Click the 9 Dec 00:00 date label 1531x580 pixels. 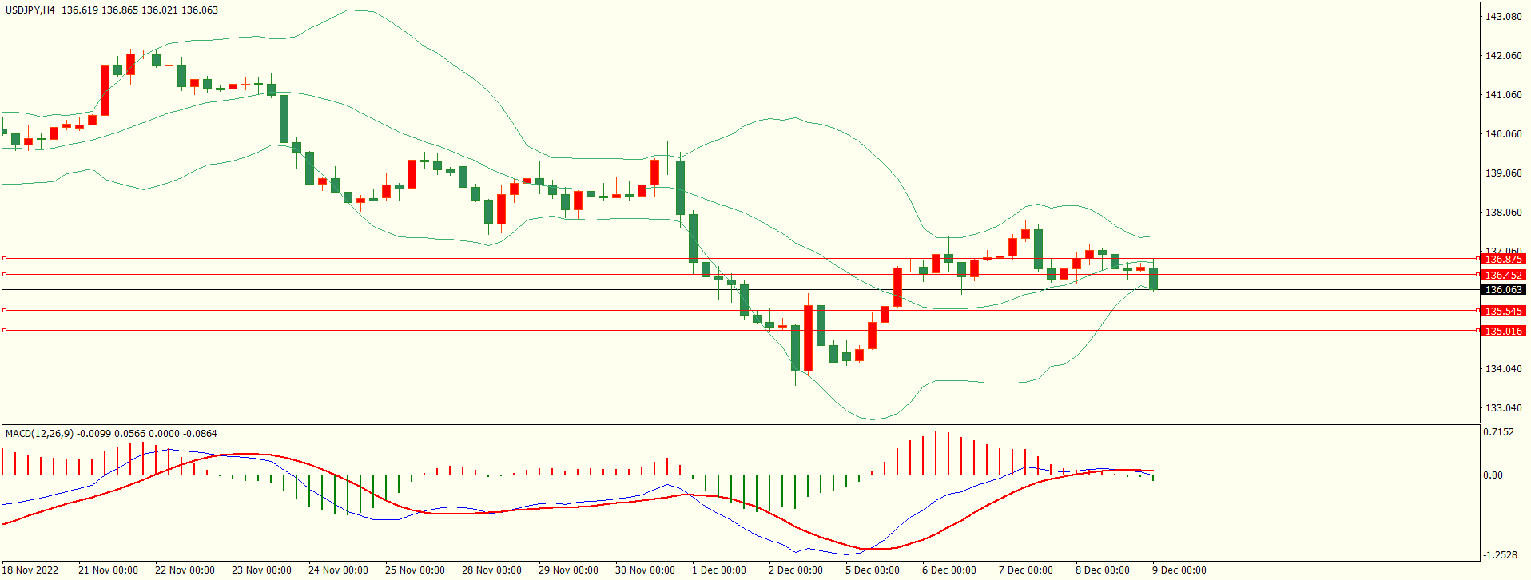click(x=1179, y=570)
